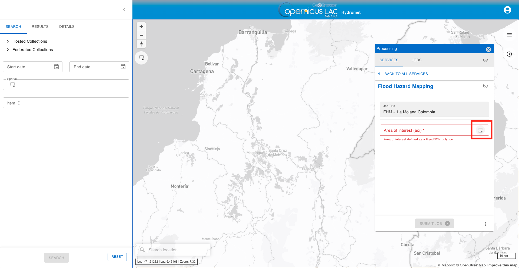Activate map area selection tool
Image resolution: width=519 pixels, height=268 pixels.
coord(141,58)
